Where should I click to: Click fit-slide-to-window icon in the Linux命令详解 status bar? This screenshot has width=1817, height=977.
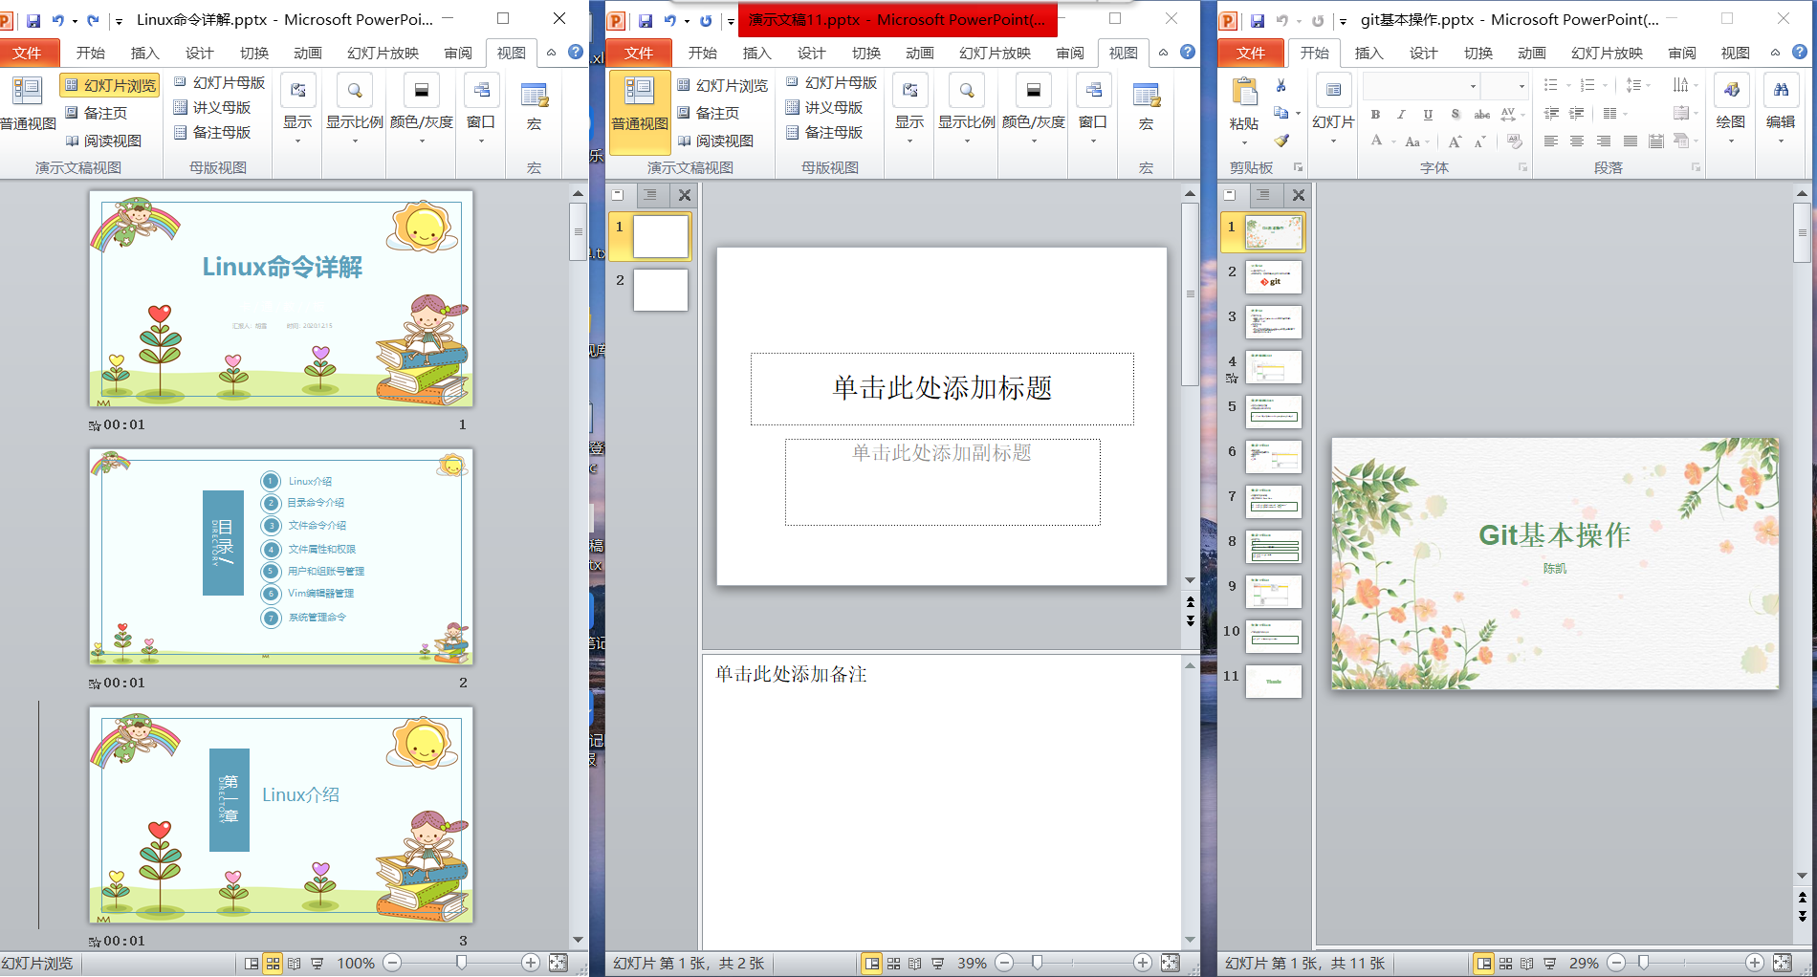coord(558,963)
